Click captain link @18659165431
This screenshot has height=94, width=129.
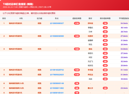(x=57, y=93)
